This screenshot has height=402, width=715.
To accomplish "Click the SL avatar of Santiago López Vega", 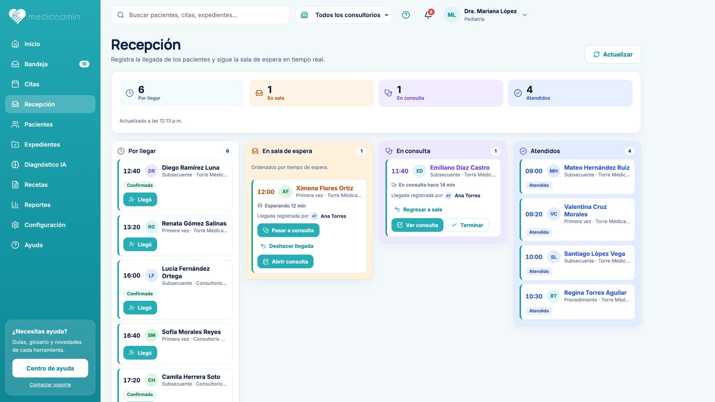I will (x=554, y=257).
